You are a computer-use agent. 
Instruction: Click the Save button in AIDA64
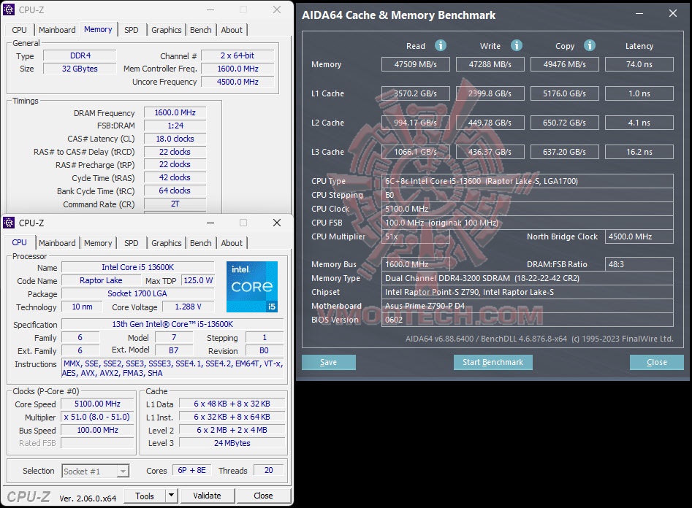point(328,362)
